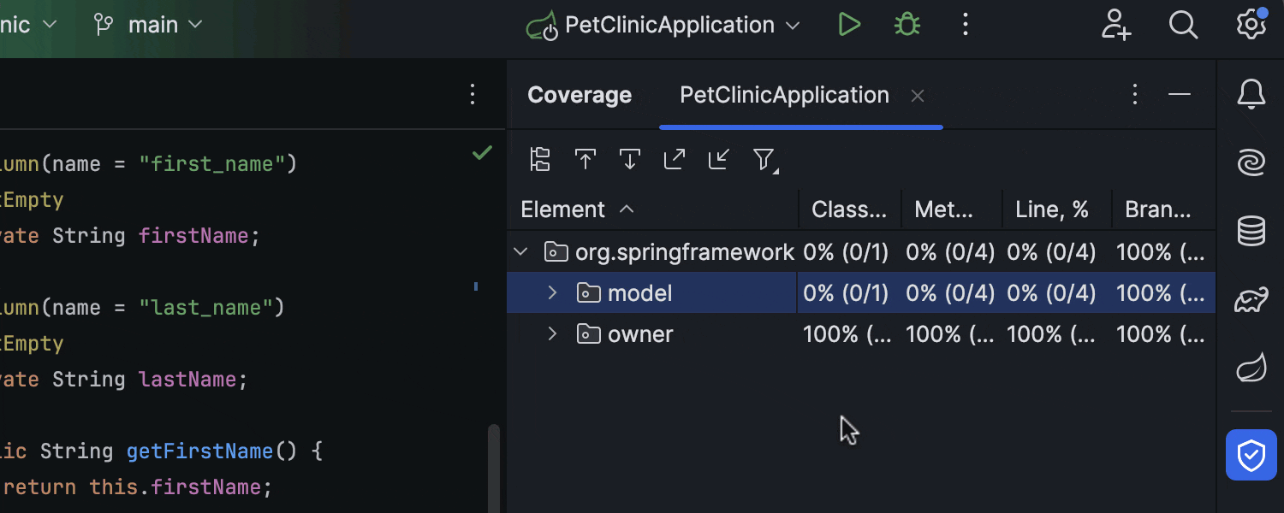Show notifications using the bell icon
1284x513 pixels.
point(1251,94)
